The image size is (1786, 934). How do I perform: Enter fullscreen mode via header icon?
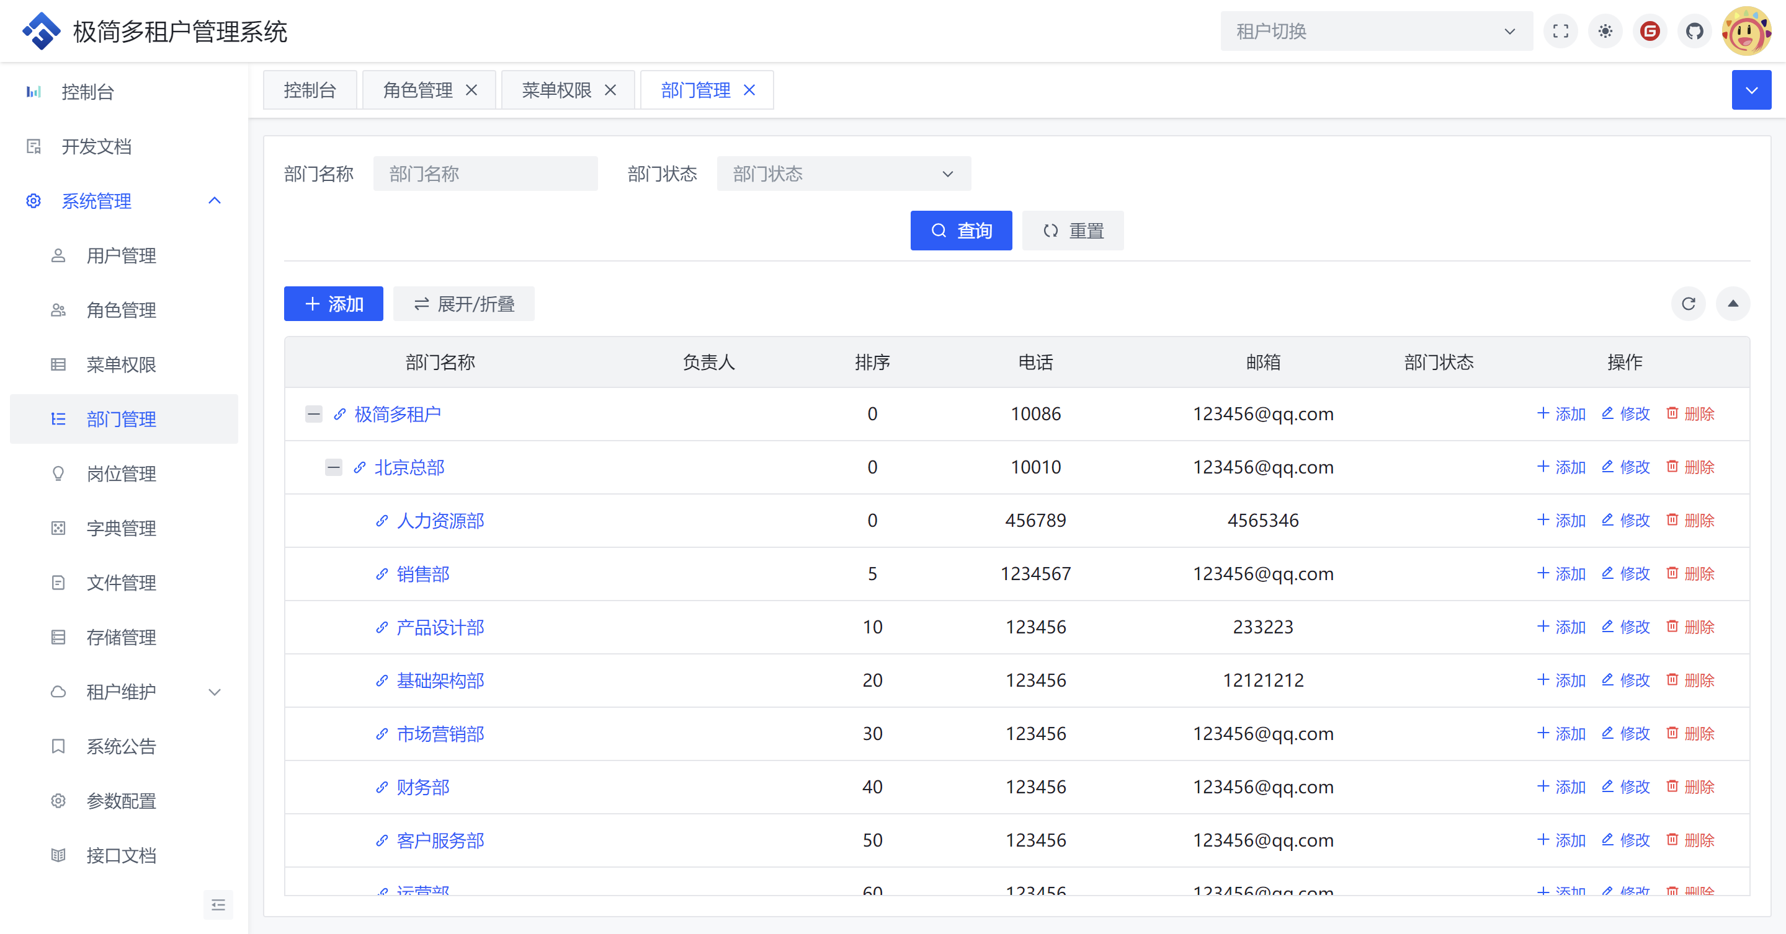click(1560, 31)
